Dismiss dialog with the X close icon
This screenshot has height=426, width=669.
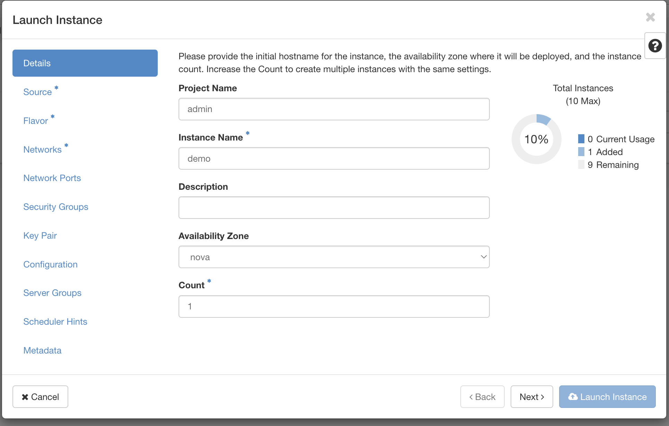click(x=650, y=17)
